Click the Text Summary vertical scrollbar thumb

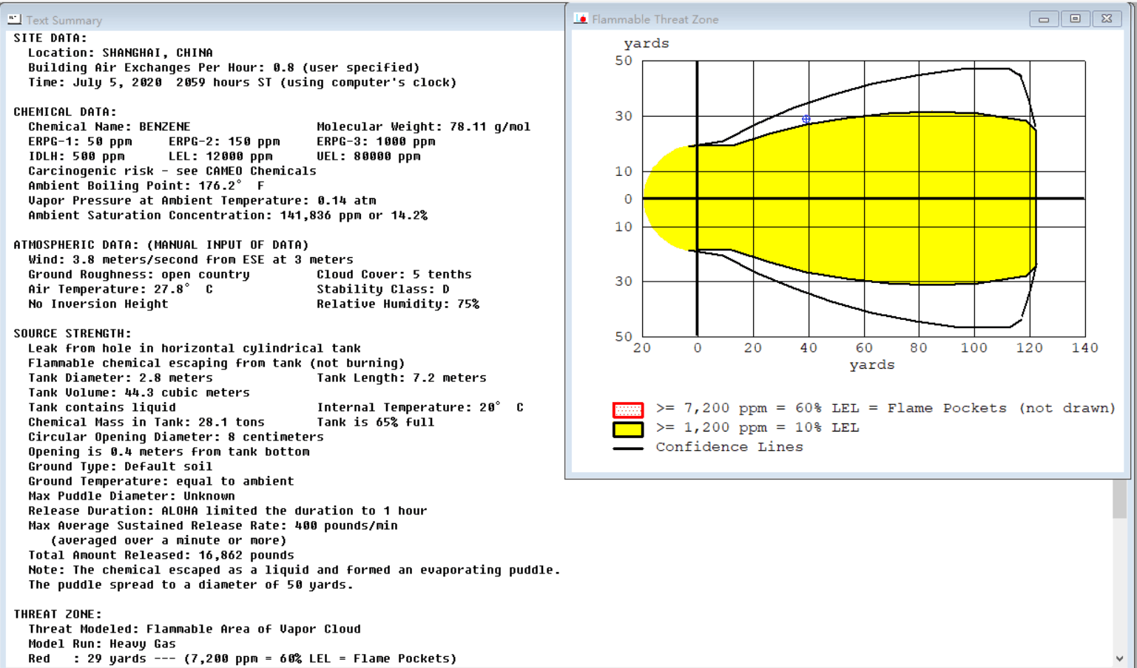[x=1119, y=499]
